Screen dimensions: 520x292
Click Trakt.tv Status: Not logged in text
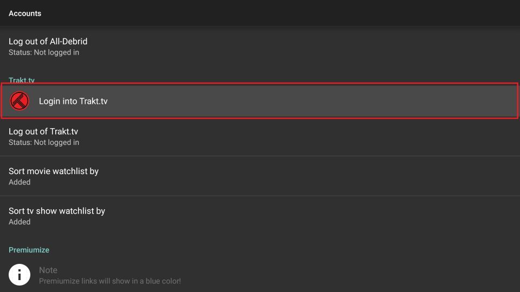pos(44,142)
